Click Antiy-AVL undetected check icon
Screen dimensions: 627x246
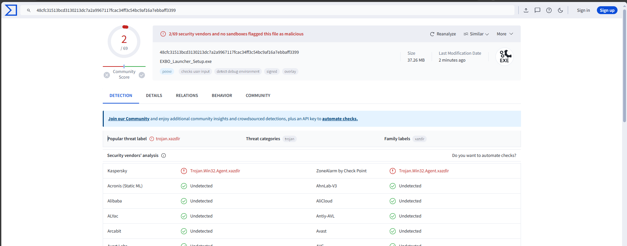pos(393,216)
